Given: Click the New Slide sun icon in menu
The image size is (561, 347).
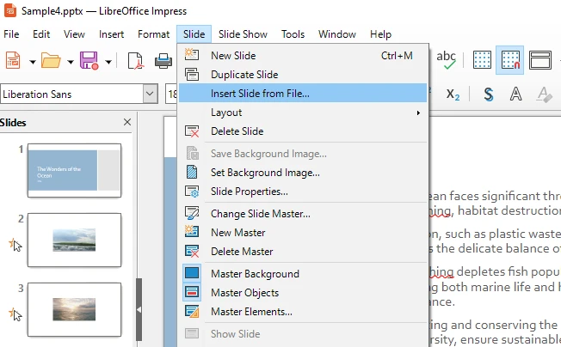Looking at the screenshot, I should (192, 54).
